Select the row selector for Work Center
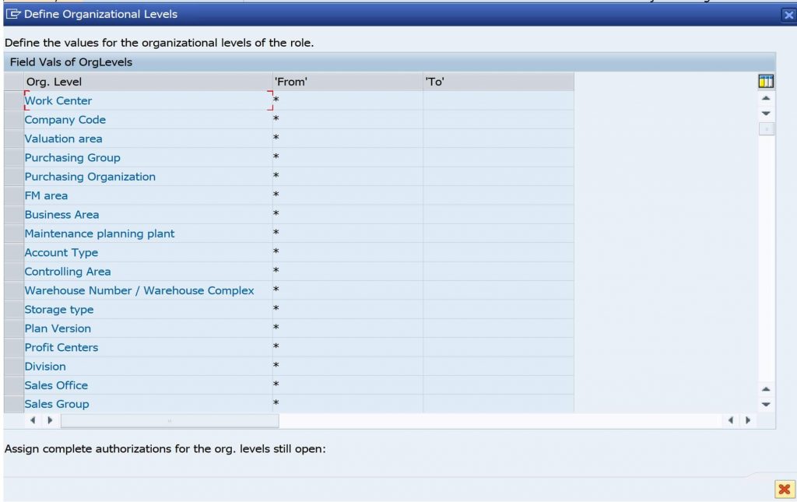This screenshot has height=502, width=797. [14, 100]
